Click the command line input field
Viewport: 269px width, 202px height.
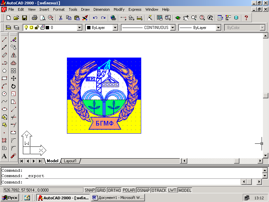(x=121, y=182)
